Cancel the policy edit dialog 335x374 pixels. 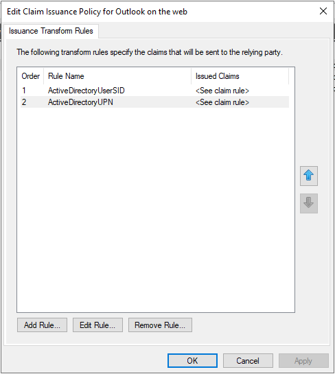248,361
